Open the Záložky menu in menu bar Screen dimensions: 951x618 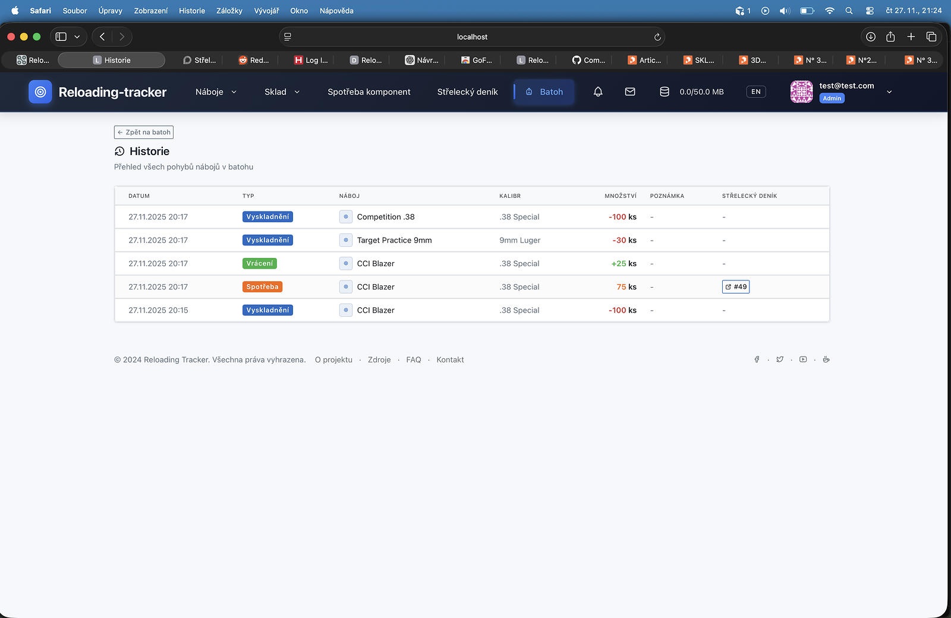pos(229,11)
